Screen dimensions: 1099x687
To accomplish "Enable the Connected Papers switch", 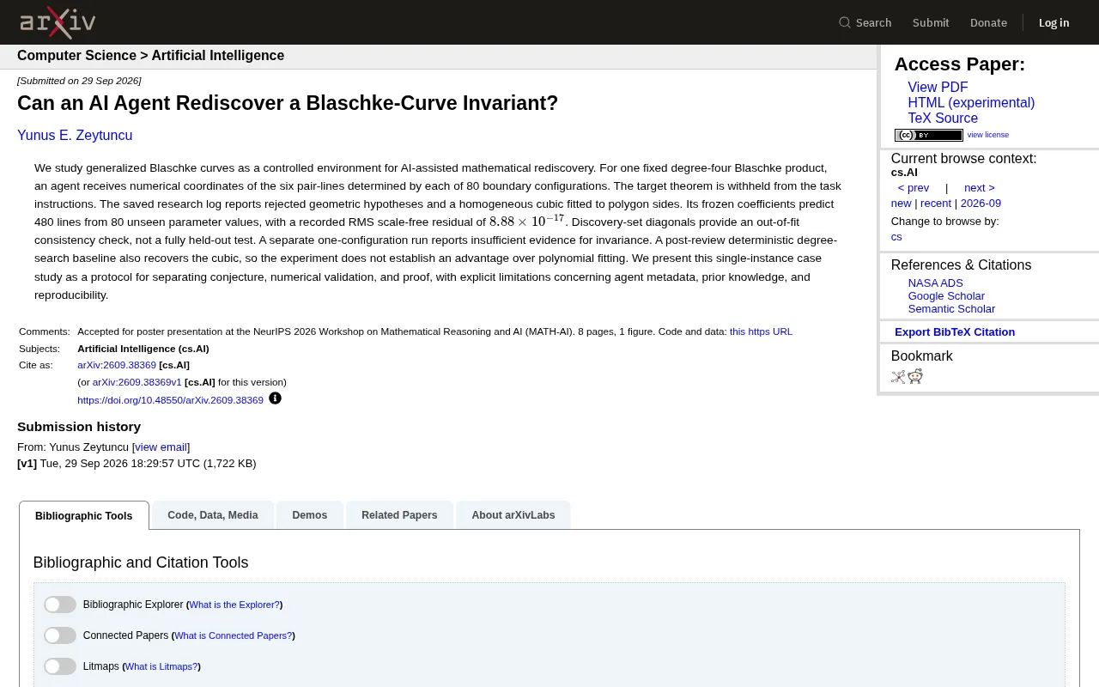I will coord(60,635).
